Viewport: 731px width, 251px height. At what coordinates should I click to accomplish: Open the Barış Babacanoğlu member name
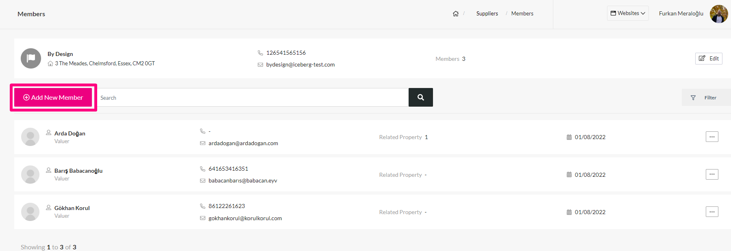(78, 171)
